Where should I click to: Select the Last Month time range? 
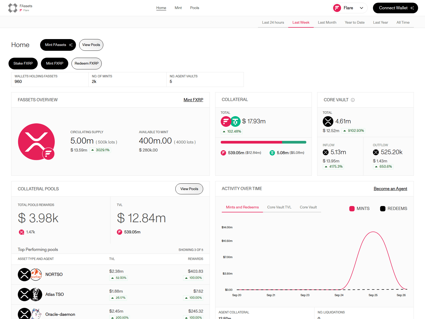(x=327, y=23)
